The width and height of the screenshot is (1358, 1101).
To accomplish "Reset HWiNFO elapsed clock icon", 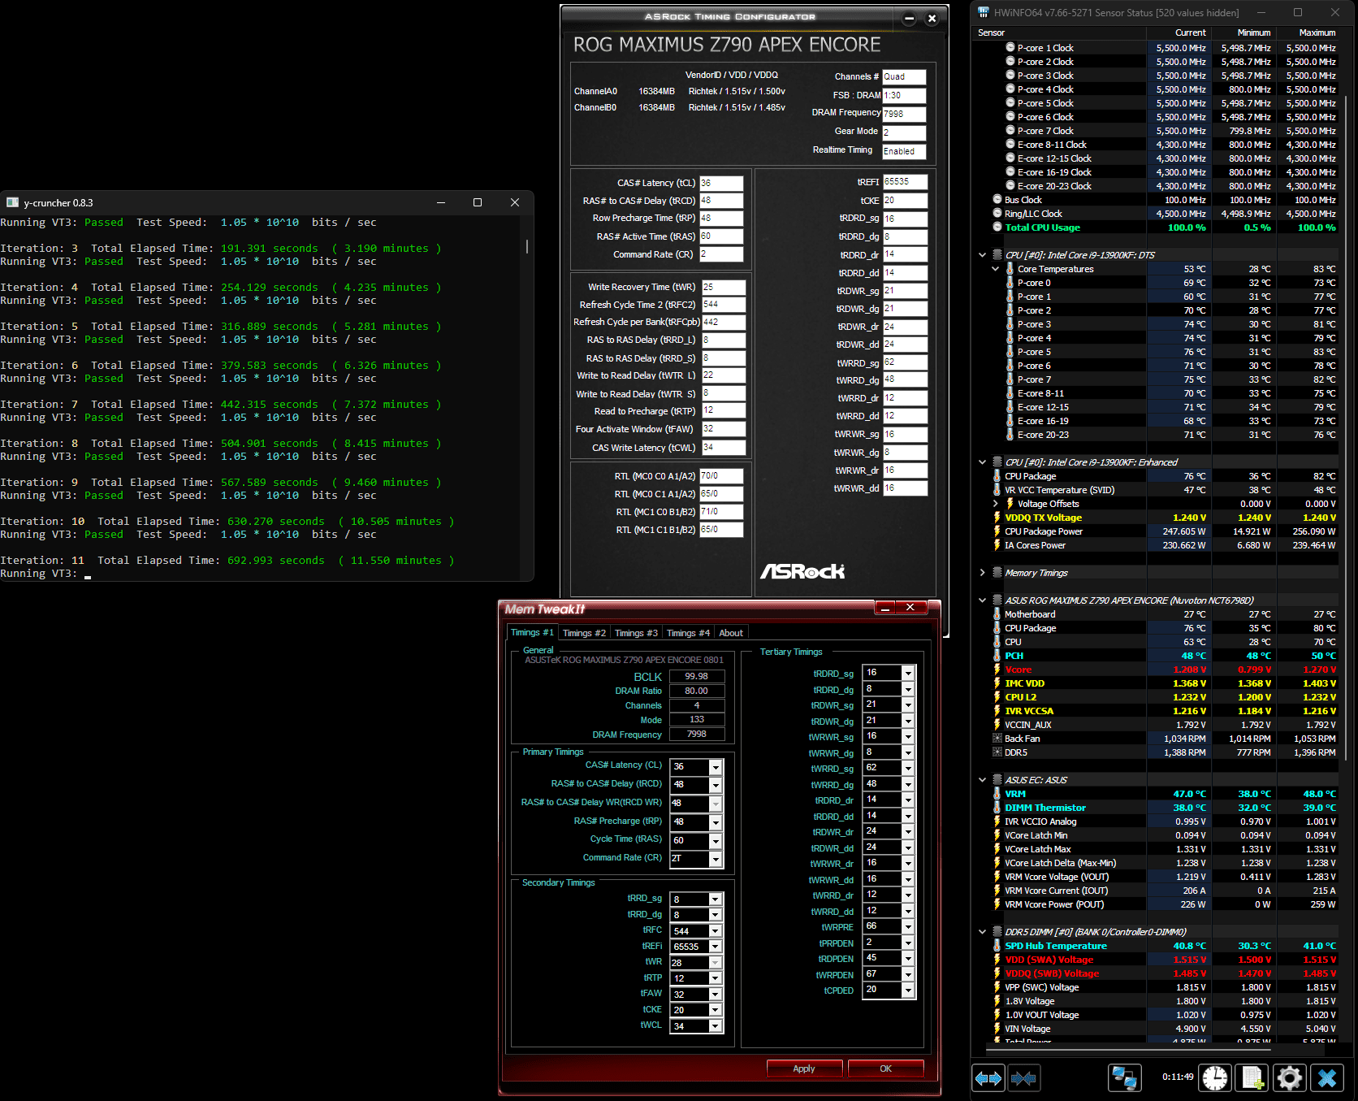I will [x=1215, y=1078].
